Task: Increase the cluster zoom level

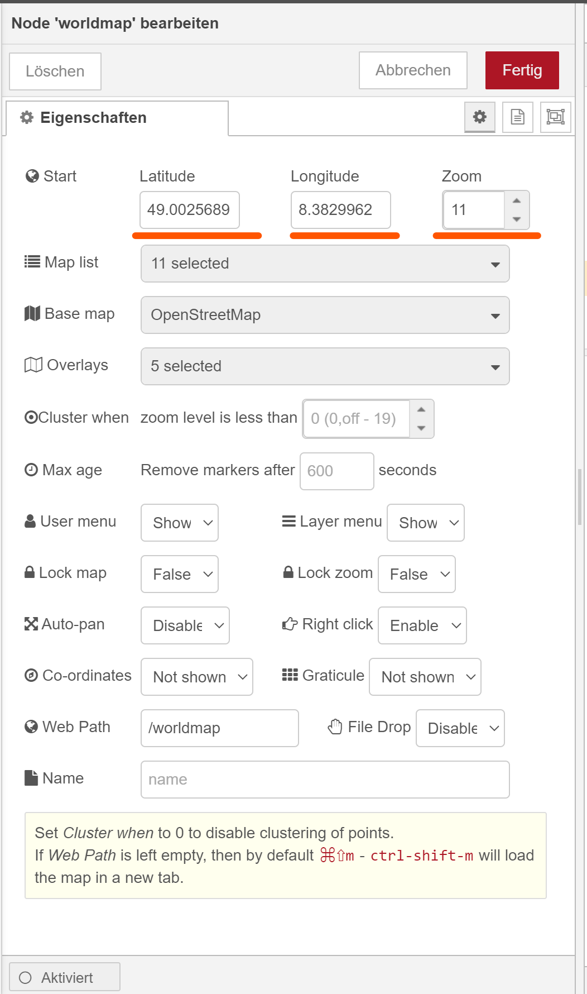Action: (421, 410)
